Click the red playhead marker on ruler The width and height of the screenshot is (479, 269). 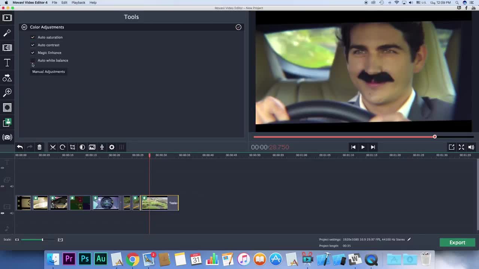coord(149,155)
